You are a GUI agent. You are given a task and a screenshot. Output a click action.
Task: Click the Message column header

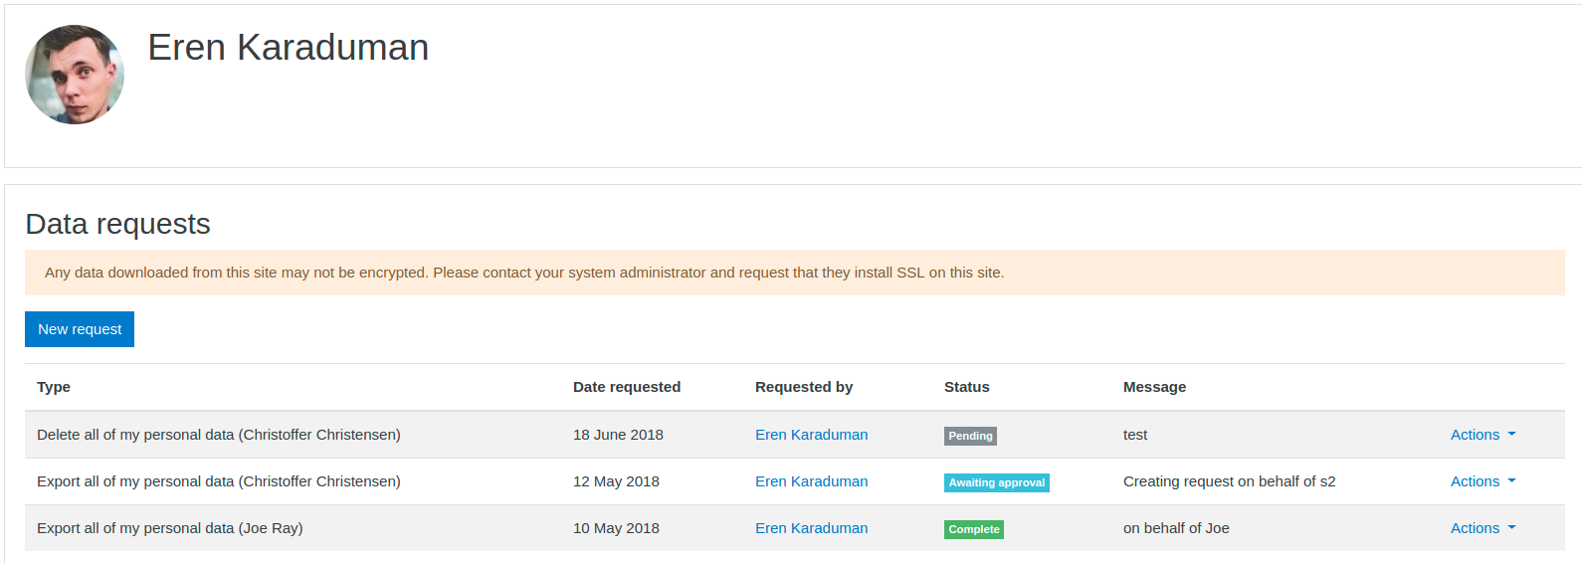pyautogui.click(x=1154, y=387)
